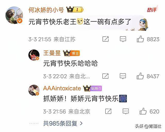The width and height of the screenshot is (165, 132).
Task: Visit AAAintoxicate's profile via username
Action: (x=62, y=88)
